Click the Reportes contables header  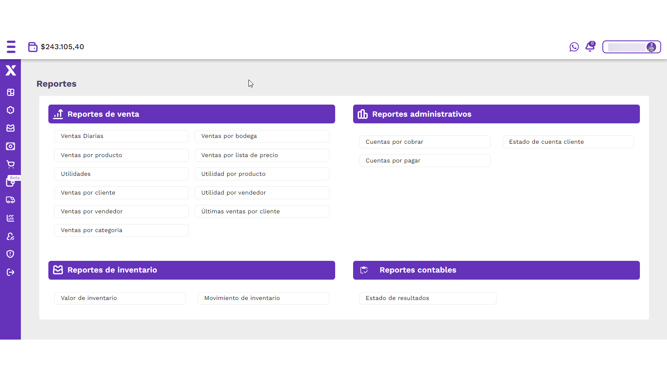pyautogui.click(x=496, y=270)
